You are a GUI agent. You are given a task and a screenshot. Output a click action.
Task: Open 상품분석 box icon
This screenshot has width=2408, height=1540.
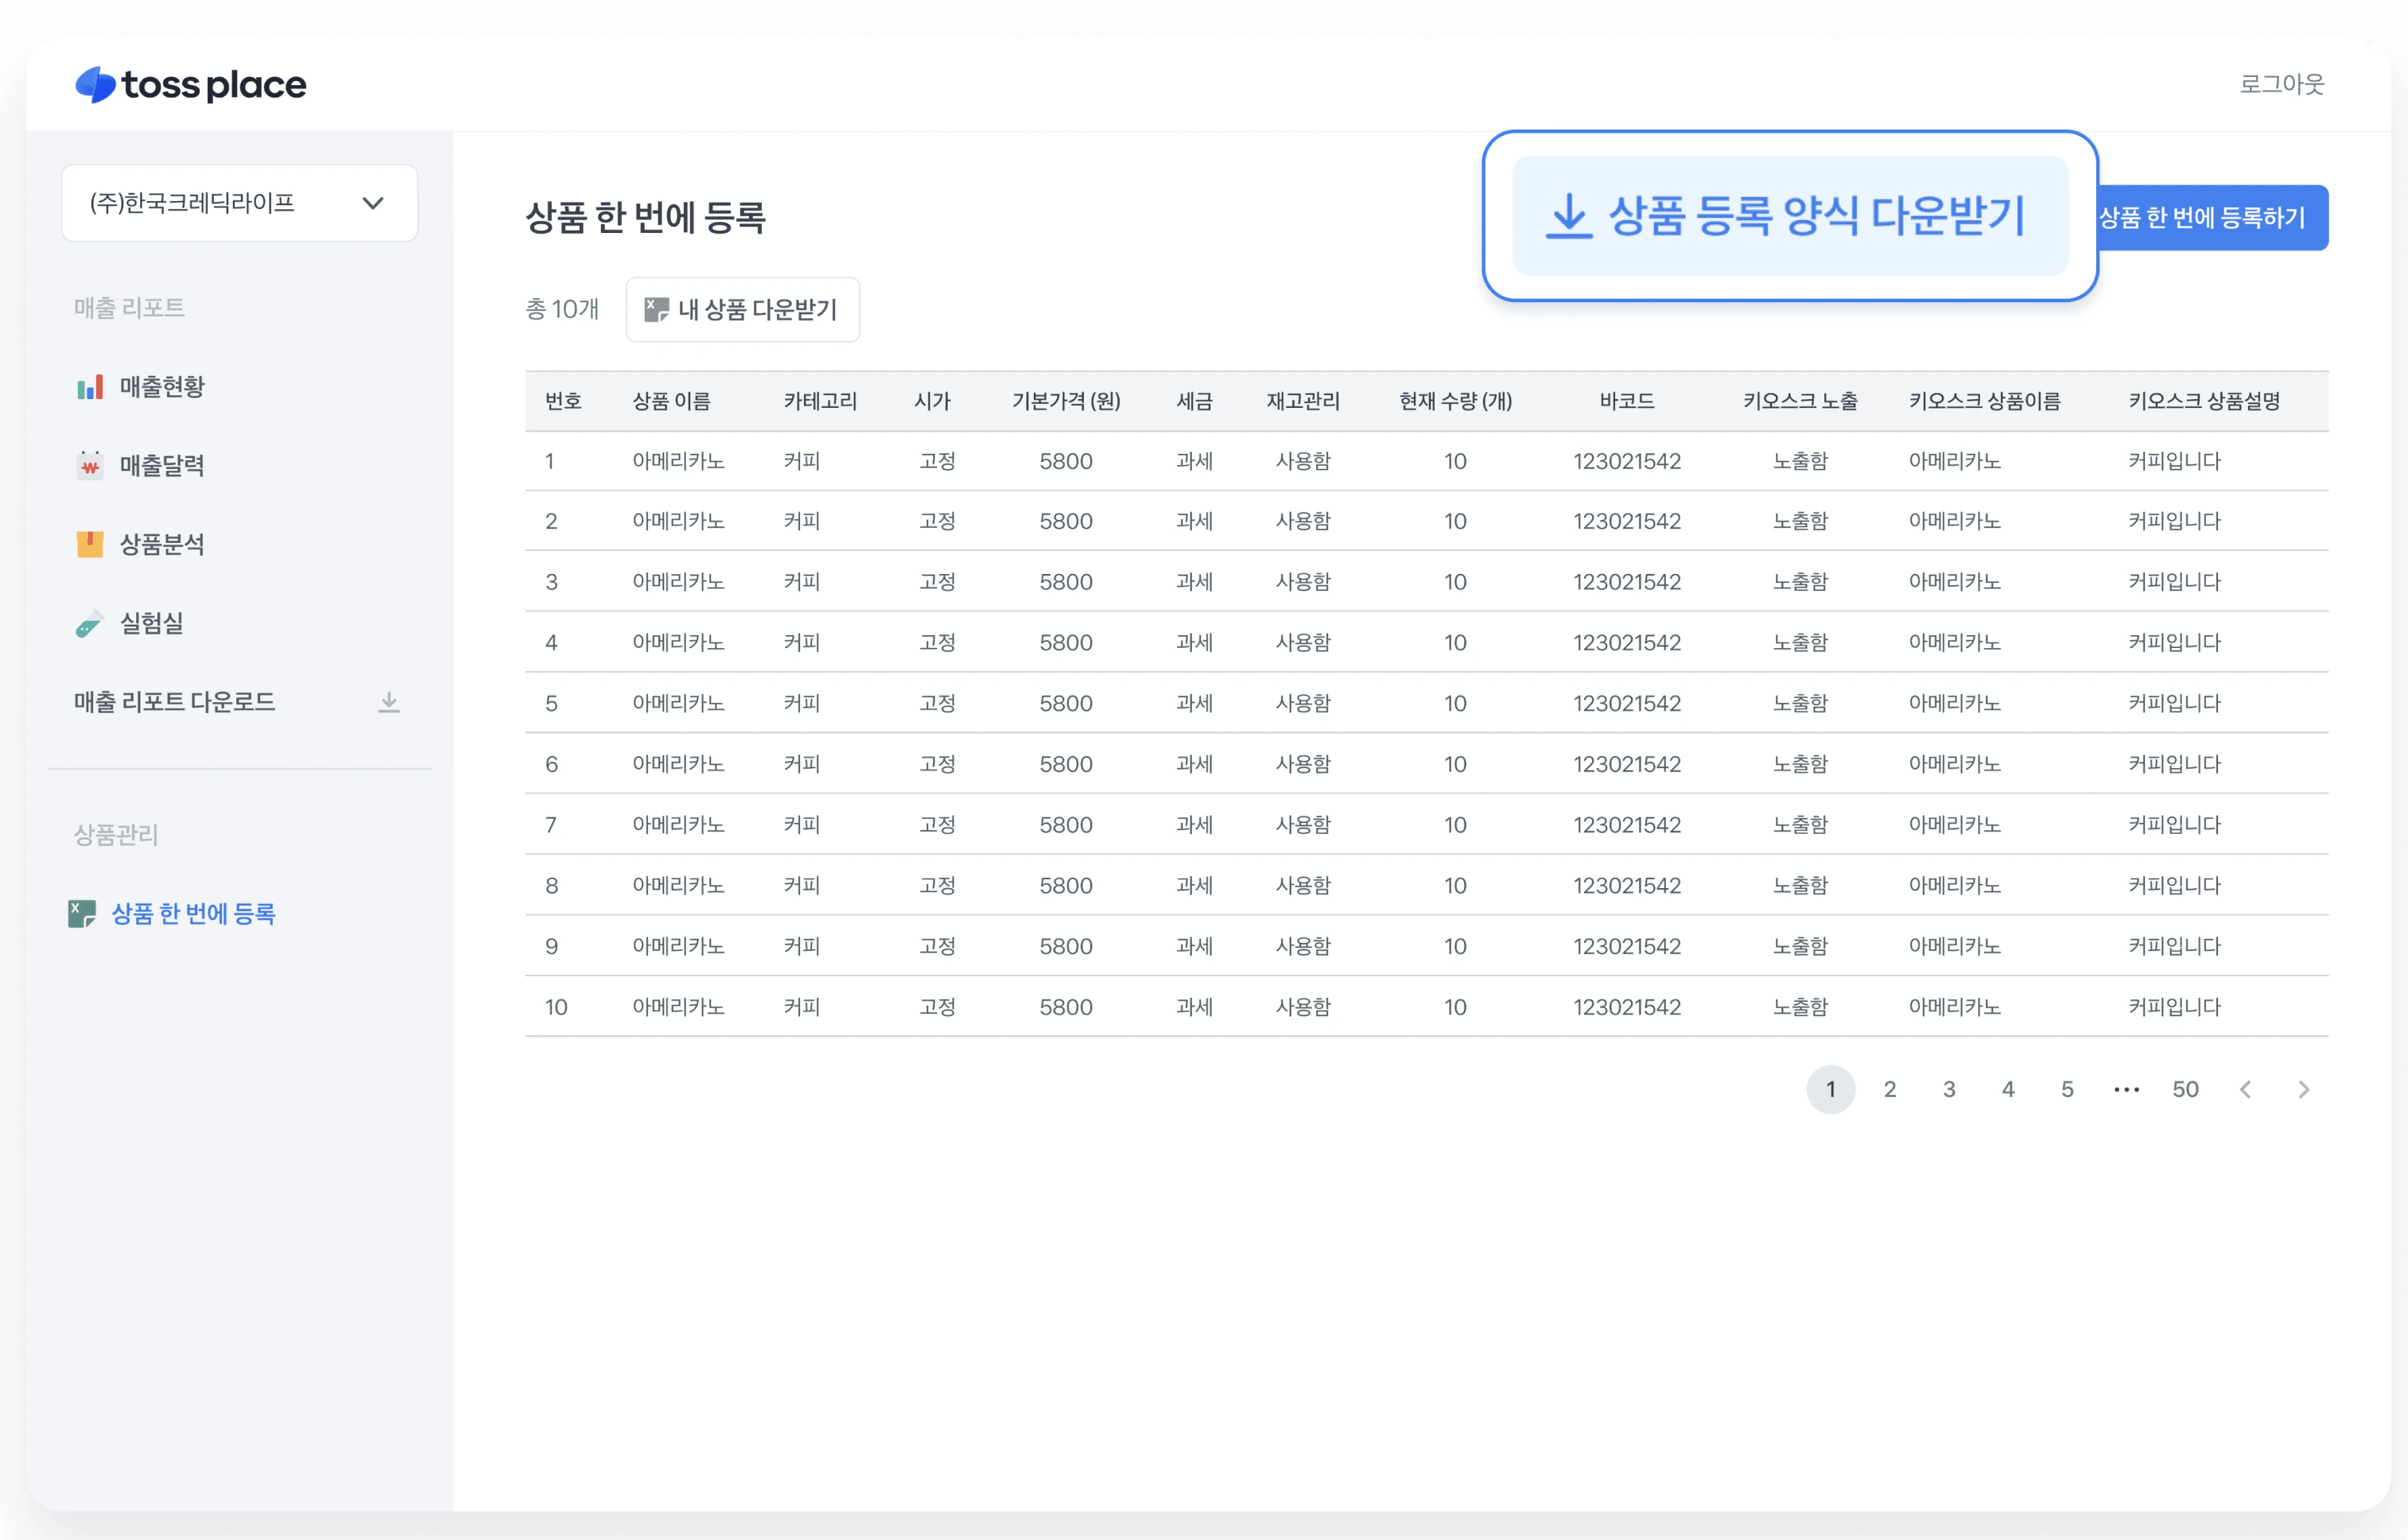90,544
